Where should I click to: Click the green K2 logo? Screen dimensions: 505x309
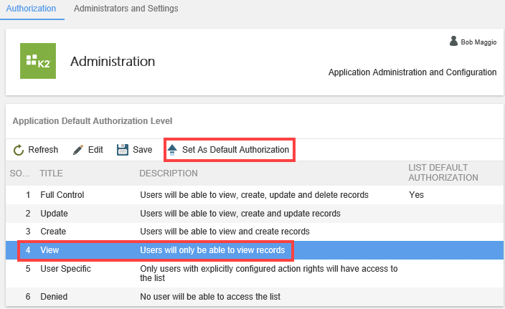pos(37,62)
